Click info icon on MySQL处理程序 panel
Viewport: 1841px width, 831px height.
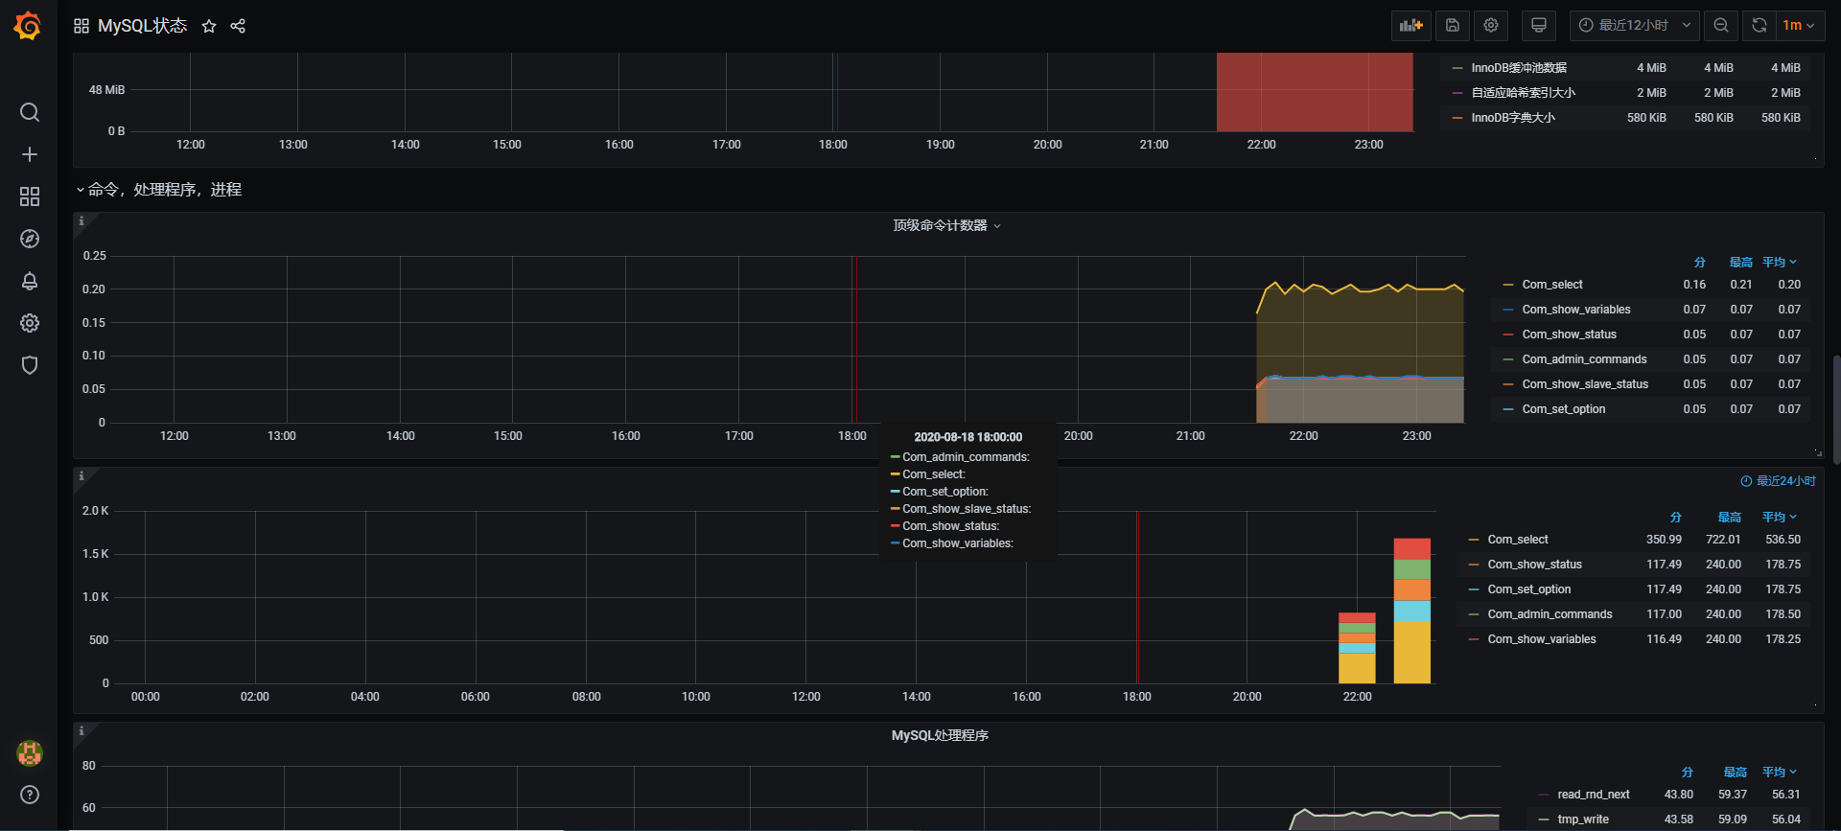(82, 731)
